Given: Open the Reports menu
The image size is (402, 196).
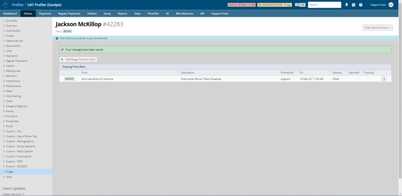Looking at the screenshot, I should pyautogui.click(x=122, y=14).
